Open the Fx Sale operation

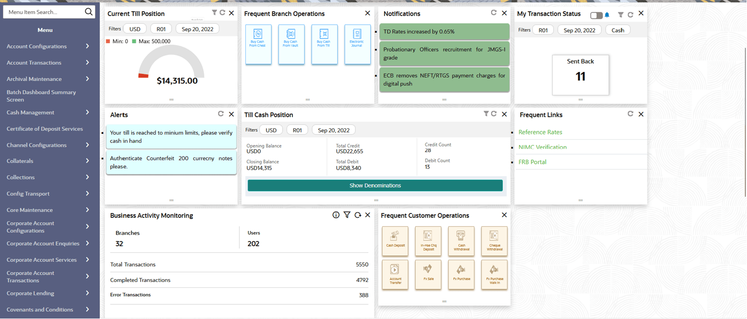(x=428, y=275)
